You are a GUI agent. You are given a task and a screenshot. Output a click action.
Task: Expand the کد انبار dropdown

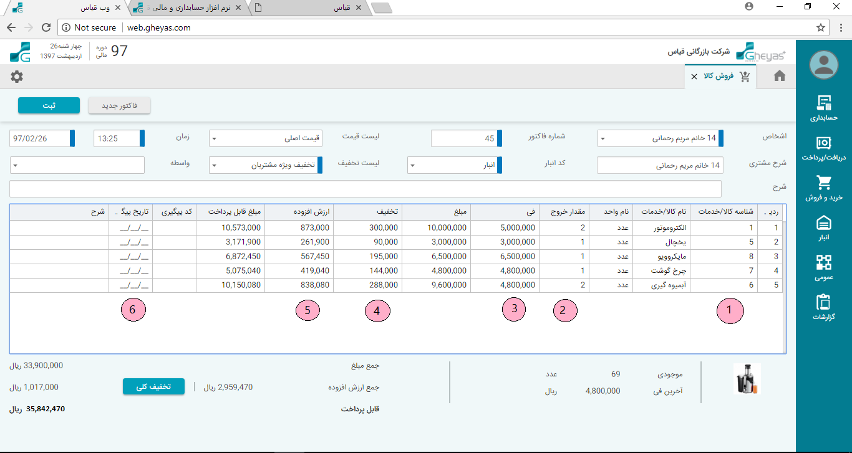[412, 166]
